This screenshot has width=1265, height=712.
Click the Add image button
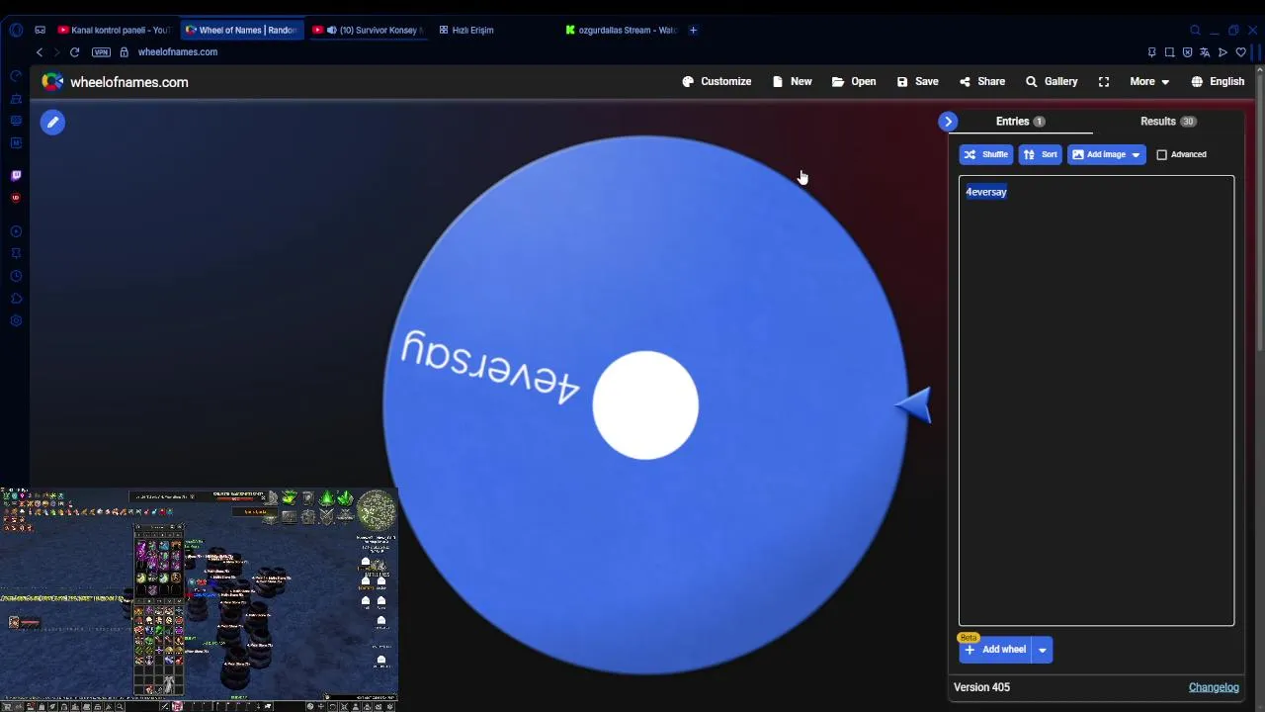pos(1098,154)
